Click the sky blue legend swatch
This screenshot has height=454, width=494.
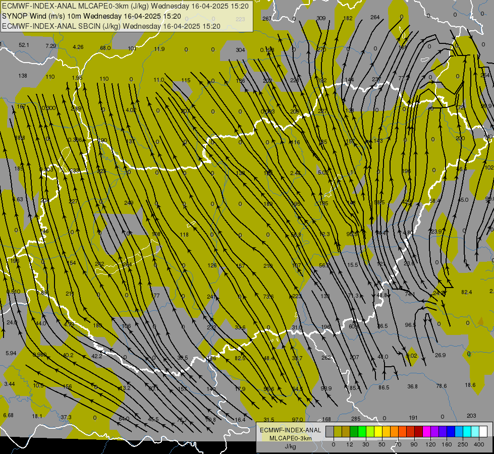point(459,431)
